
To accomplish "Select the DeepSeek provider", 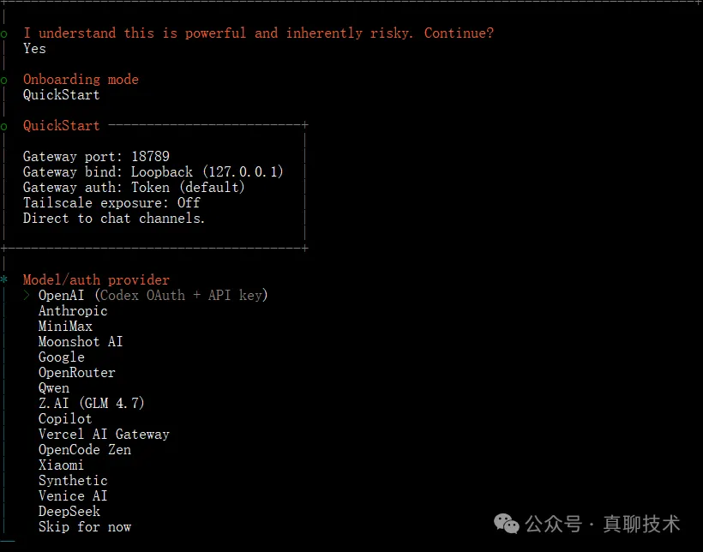I will click(69, 512).
